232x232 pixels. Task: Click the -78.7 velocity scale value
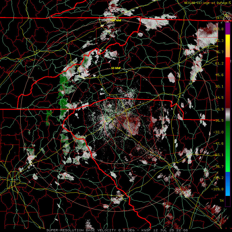pyautogui.click(x=218, y=167)
